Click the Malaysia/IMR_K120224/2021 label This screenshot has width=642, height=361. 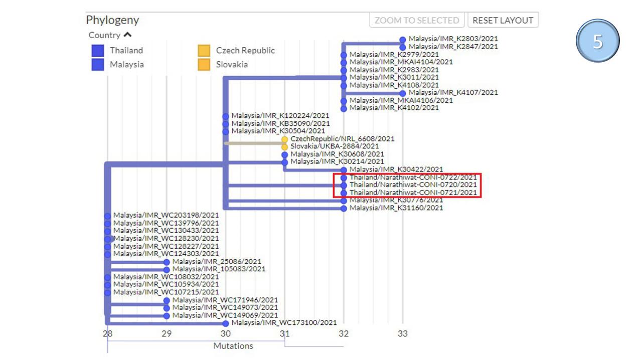[280, 116]
